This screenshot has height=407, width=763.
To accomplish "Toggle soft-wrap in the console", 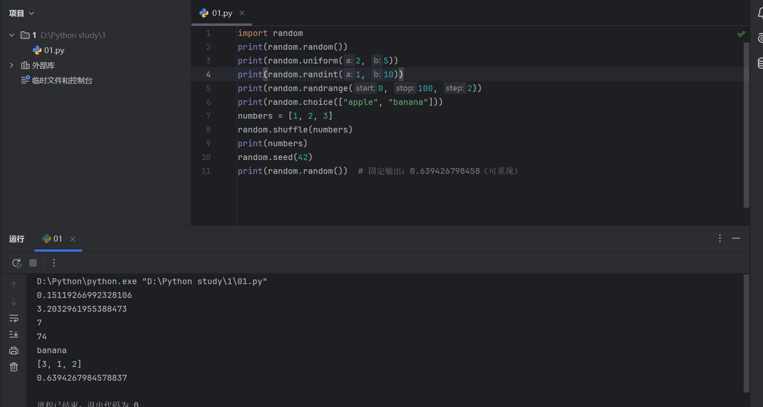I will 14,318.
